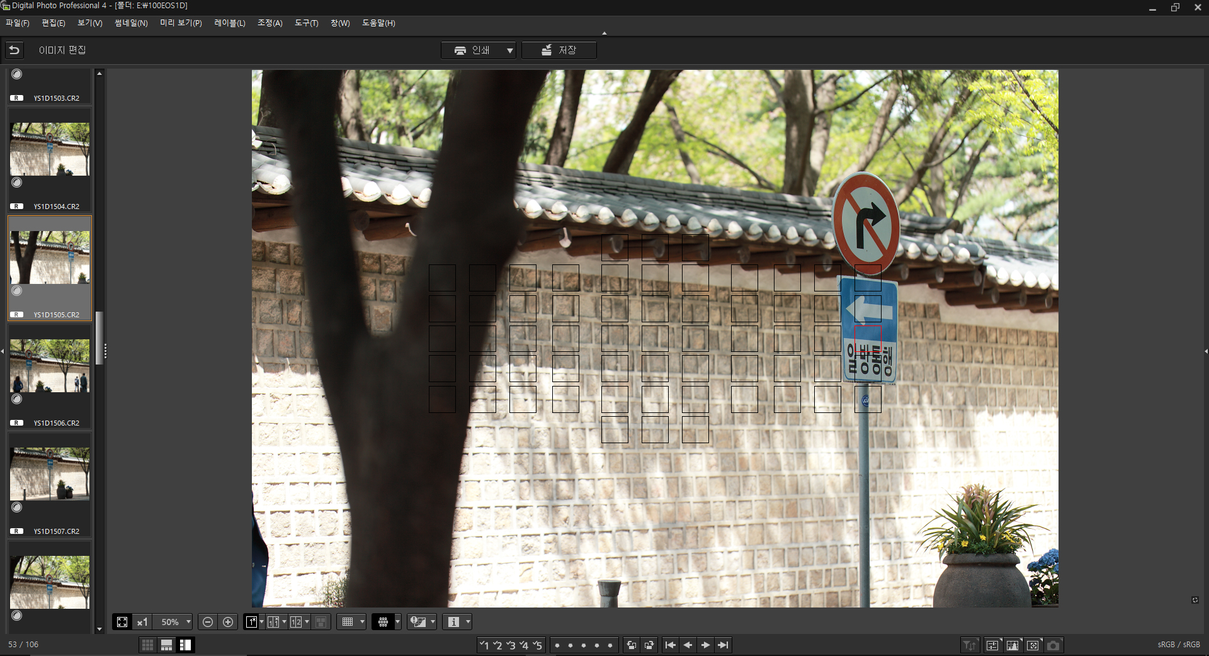The image size is (1209, 656).
Task: Fit the image to window view
Action: tap(122, 622)
